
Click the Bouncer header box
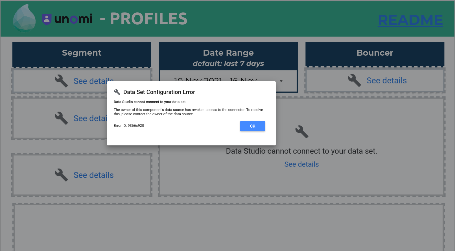375,54
